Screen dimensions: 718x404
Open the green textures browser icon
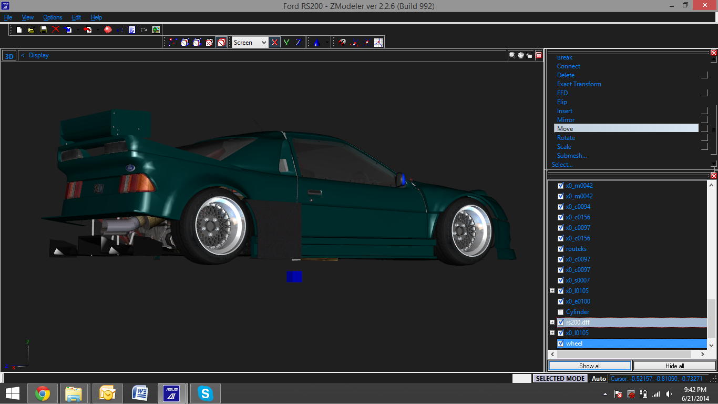point(156,29)
